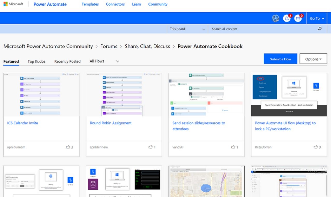Expand the All Flows chevron
Viewport: 331px width, 197px height.
pos(117,61)
